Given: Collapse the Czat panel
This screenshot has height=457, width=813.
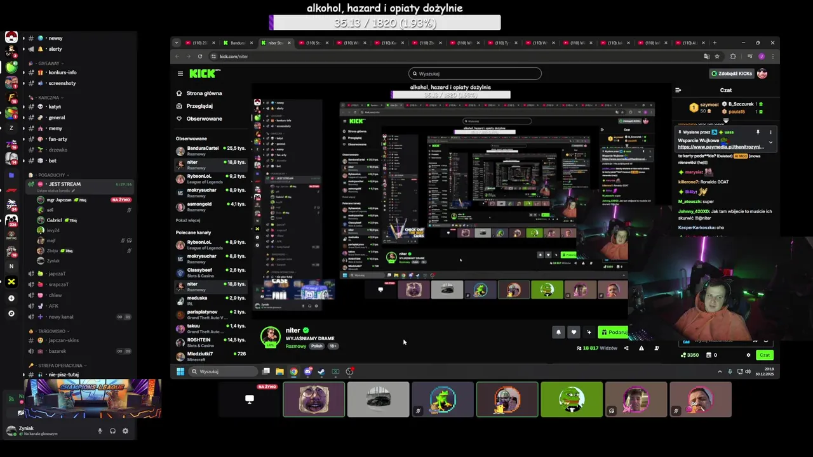Looking at the screenshot, I should tap(678, 90).
